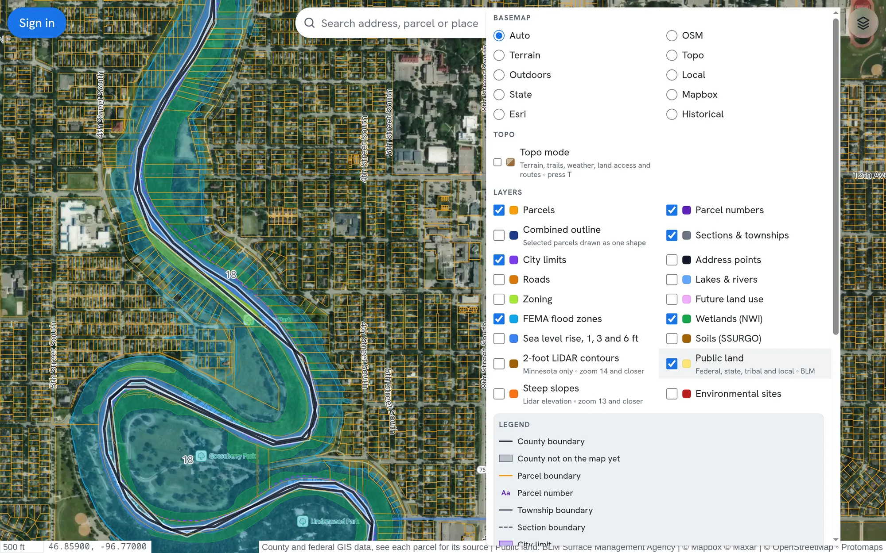Click the Gooseberry Park map marker icon
Image resolution: width=886 pixels, height=553 pixels.
point(201,456)
